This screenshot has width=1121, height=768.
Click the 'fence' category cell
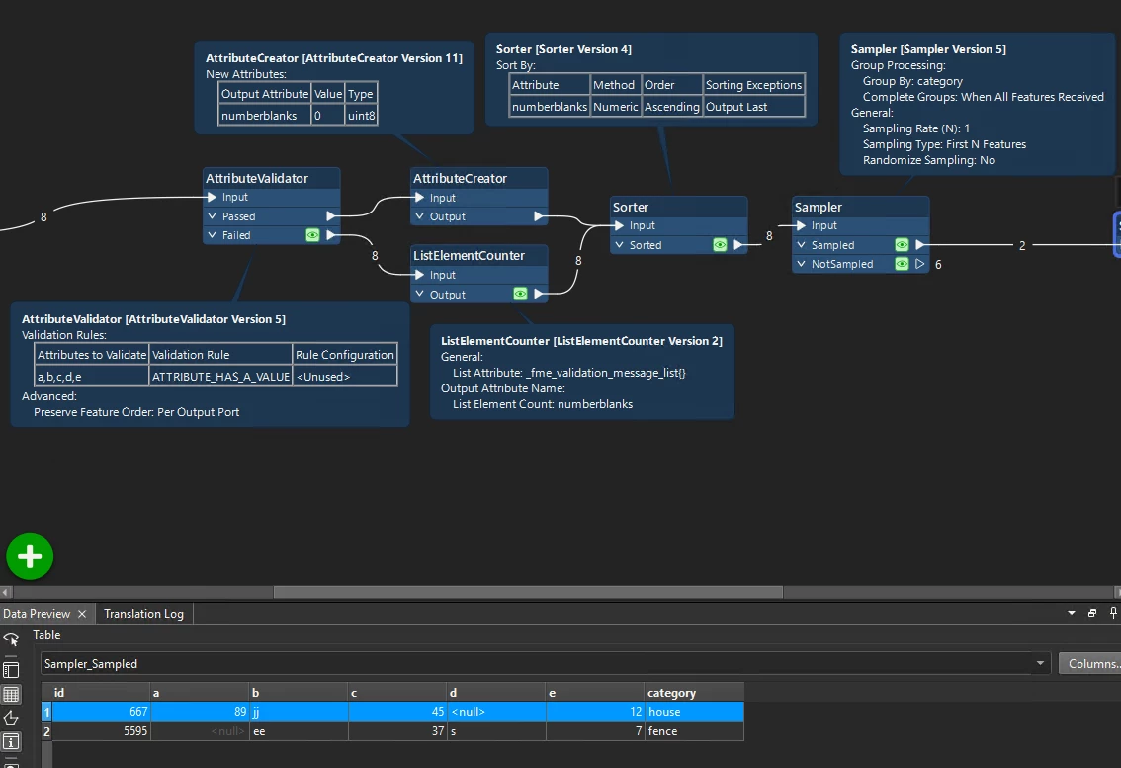pos(694,730)
